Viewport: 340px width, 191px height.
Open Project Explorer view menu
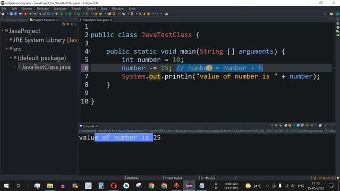pyautogui.click(x=75, y=24)
